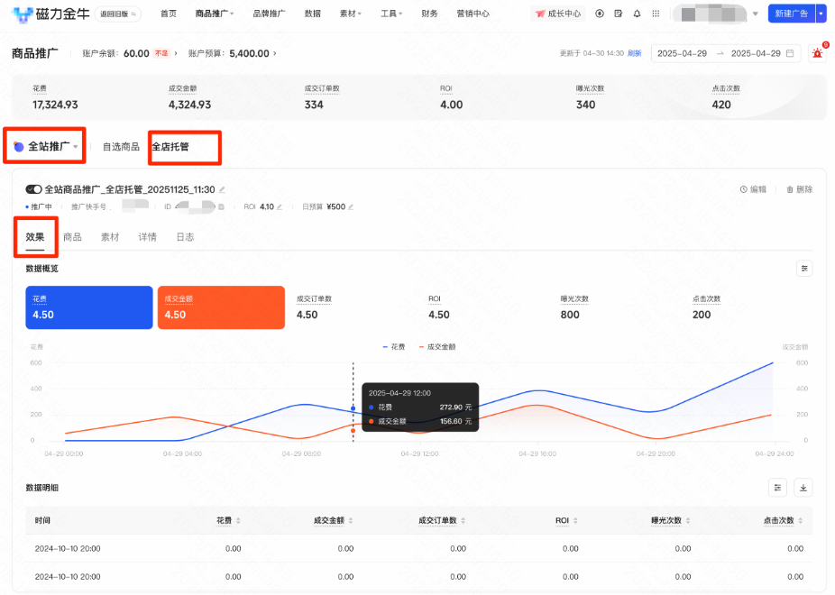This screenshot has height=595, width=835.
Task: Click the 磁力金牛 logo
Action: (x=50, y=14)
